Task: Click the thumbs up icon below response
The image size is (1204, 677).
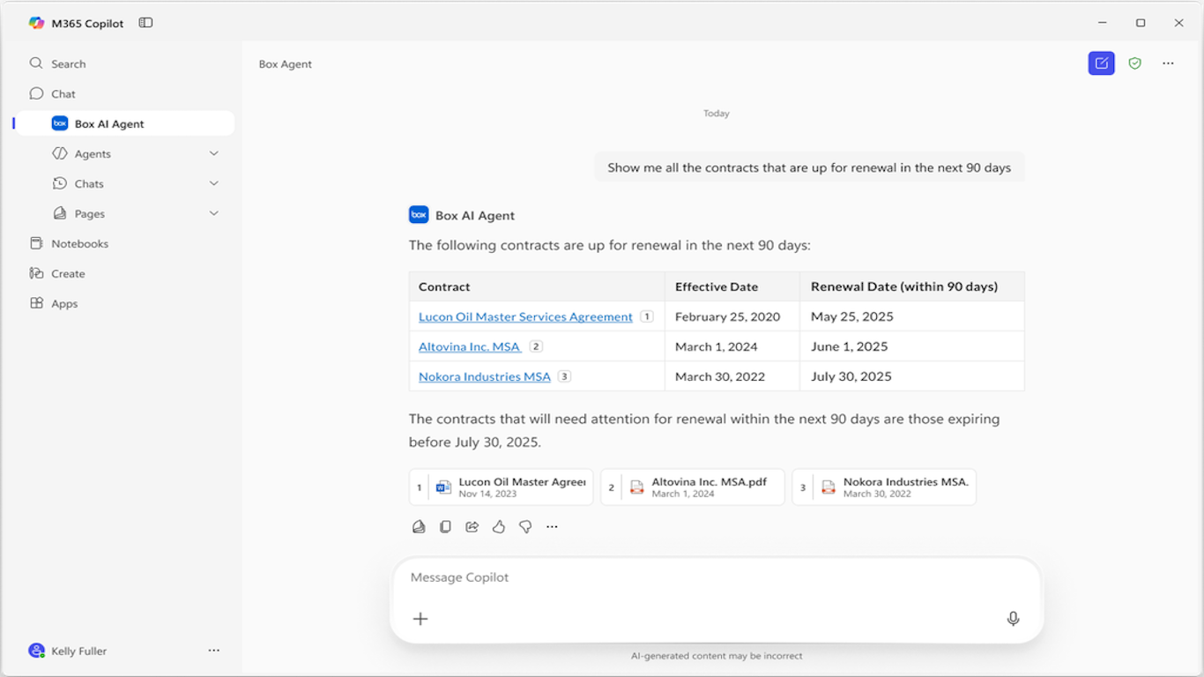Action: point(499,527)
